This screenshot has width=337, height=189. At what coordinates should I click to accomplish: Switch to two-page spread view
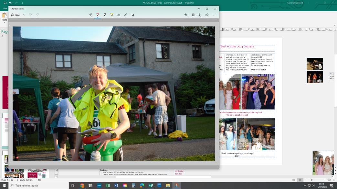pyautogui.click(x=300, y=180)
